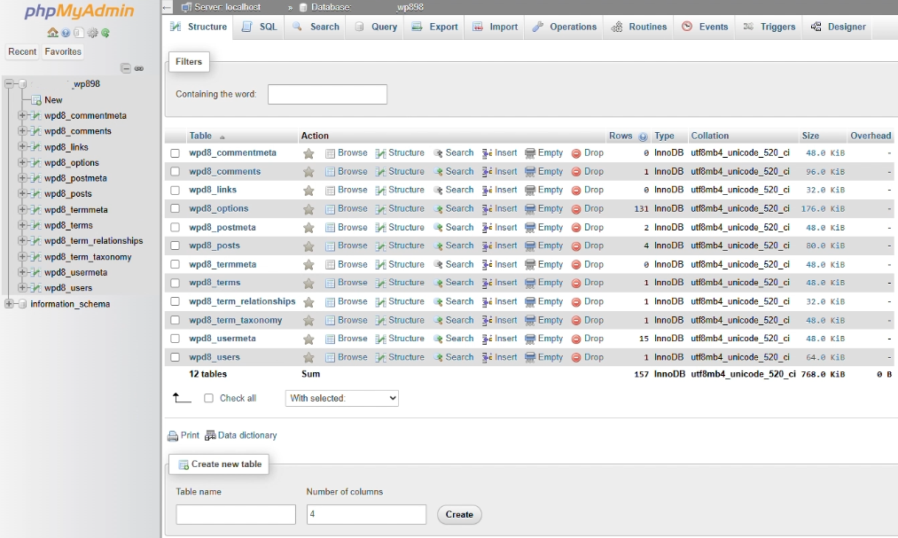Print the table list
The height and width of the screenshot is (538, 898).
click(x=188, y=435)
